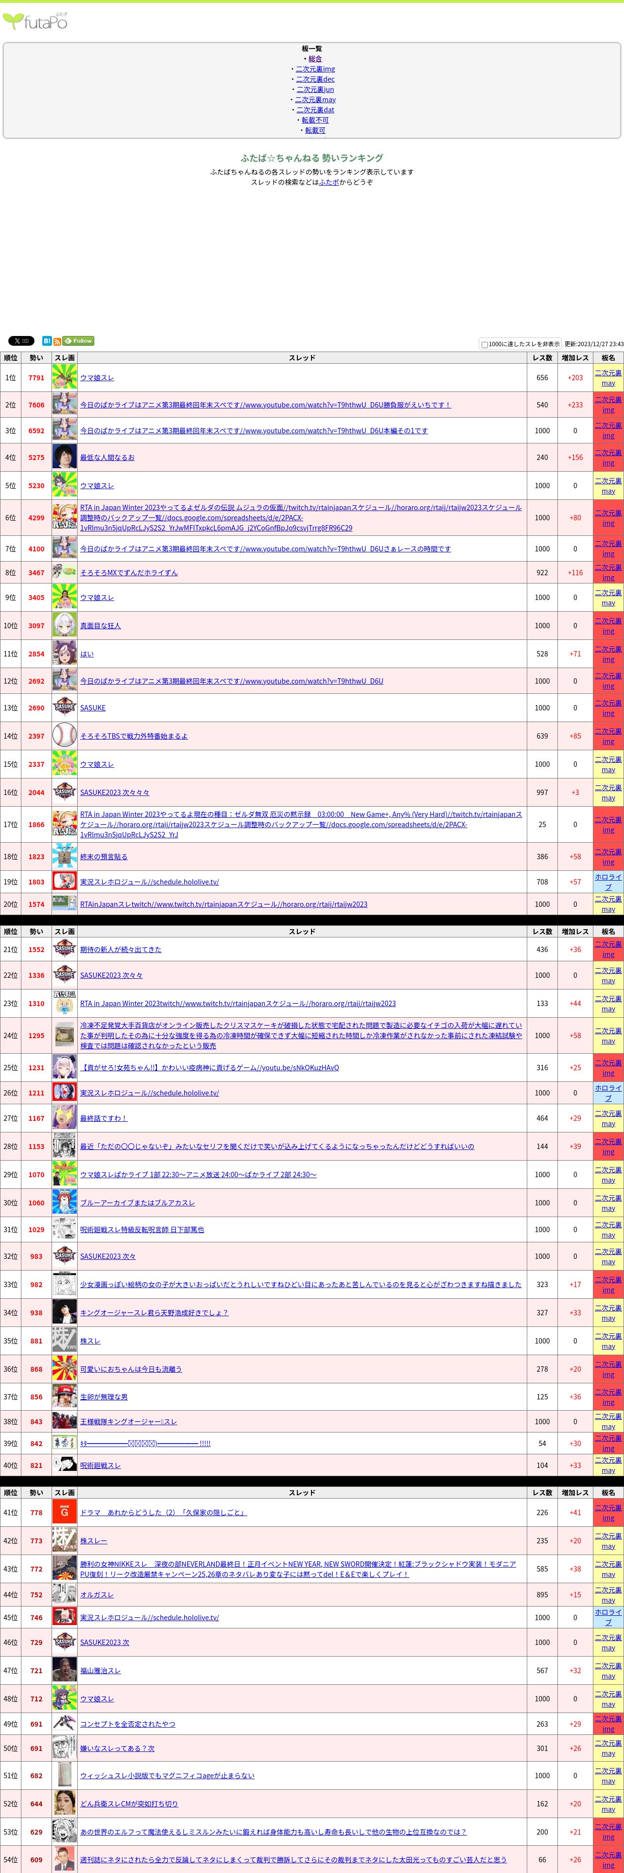This screenshot has width=624, height=1873.
Task: Click 更新:2023/12/27 23:43 timestamp
Action: click(593, 345)
